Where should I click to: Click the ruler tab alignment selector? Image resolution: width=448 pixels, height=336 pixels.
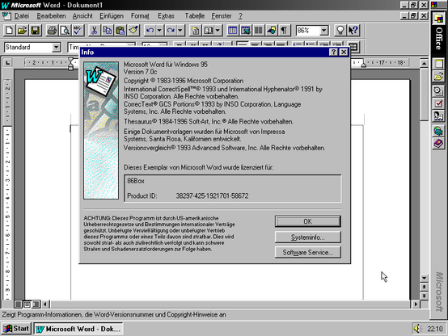click(8, 62)
